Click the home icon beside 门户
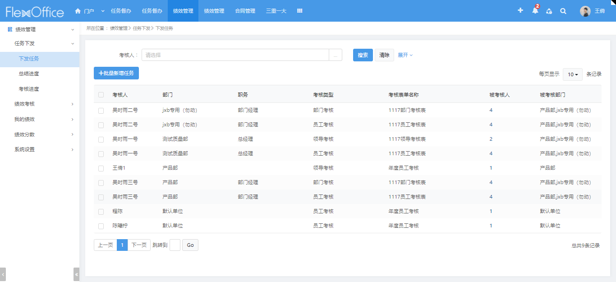This screenshot has height=282, width=616. [x=78, y=11]
